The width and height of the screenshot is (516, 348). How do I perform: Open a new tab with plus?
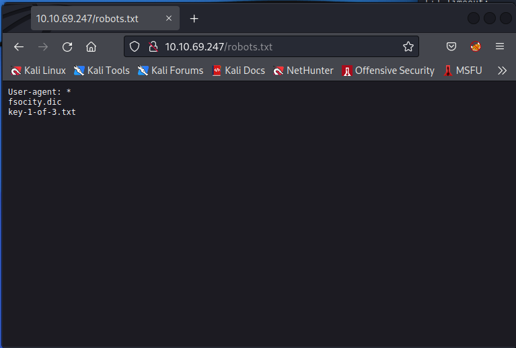tap(194, 18)
